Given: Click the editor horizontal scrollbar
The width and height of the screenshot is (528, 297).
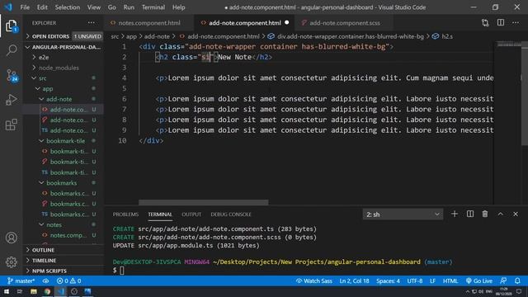Looking at the screenshot, I should [x=204, y=202].
